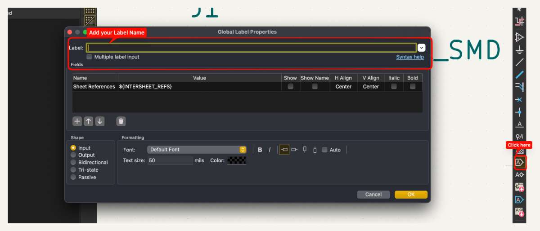Pick the No-Connect flag X tool
The width and height of the screenshot is (540, 231).
520,99
